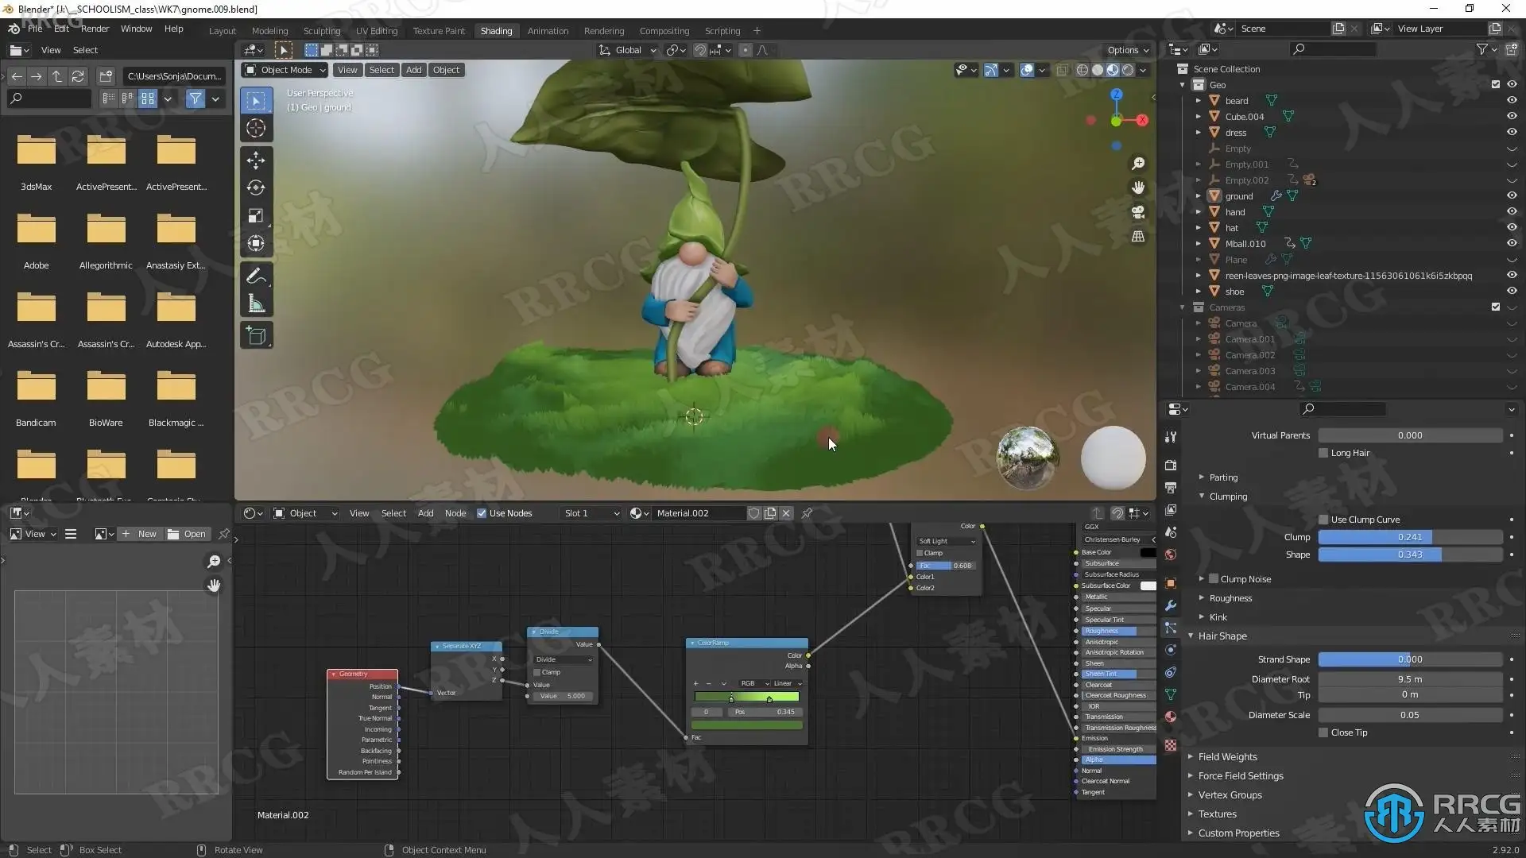Image resolution: width=1526 pixels, height=858 pixels.
Task: Select the Measure ruler tool
Action: [256, 303]
